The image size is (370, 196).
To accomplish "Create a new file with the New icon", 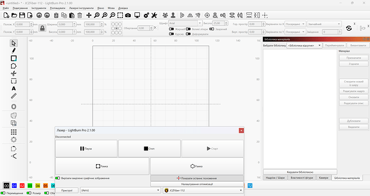I will 6,16.
